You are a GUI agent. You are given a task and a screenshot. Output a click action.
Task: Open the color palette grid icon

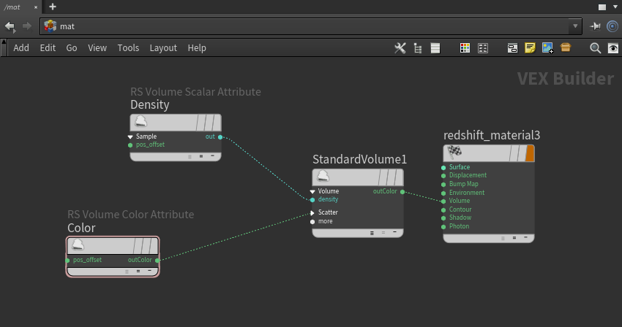465,48
